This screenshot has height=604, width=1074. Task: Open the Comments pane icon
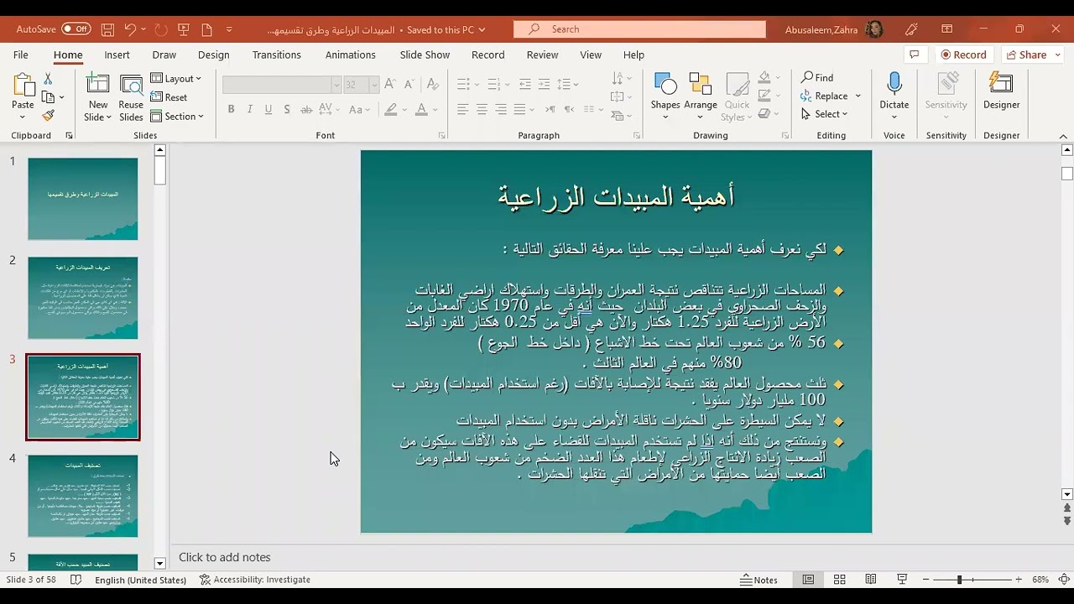(x=914, y=55)
